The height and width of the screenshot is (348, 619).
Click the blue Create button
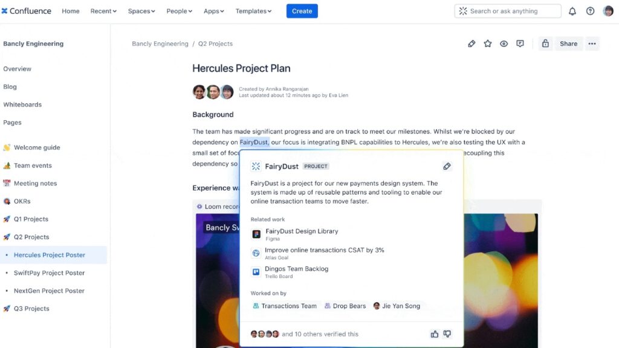pos(302,10)
